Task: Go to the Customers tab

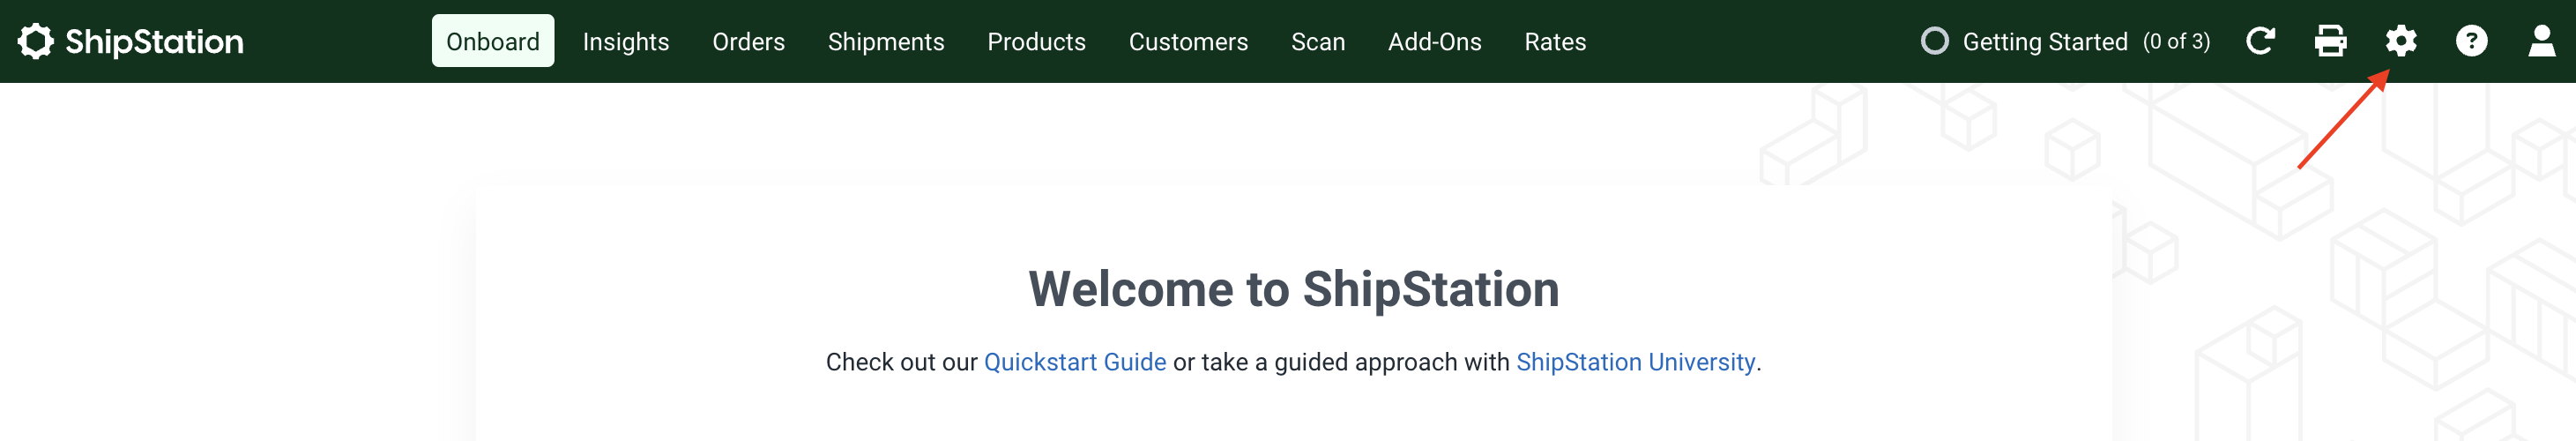Action: point(1188,41)
